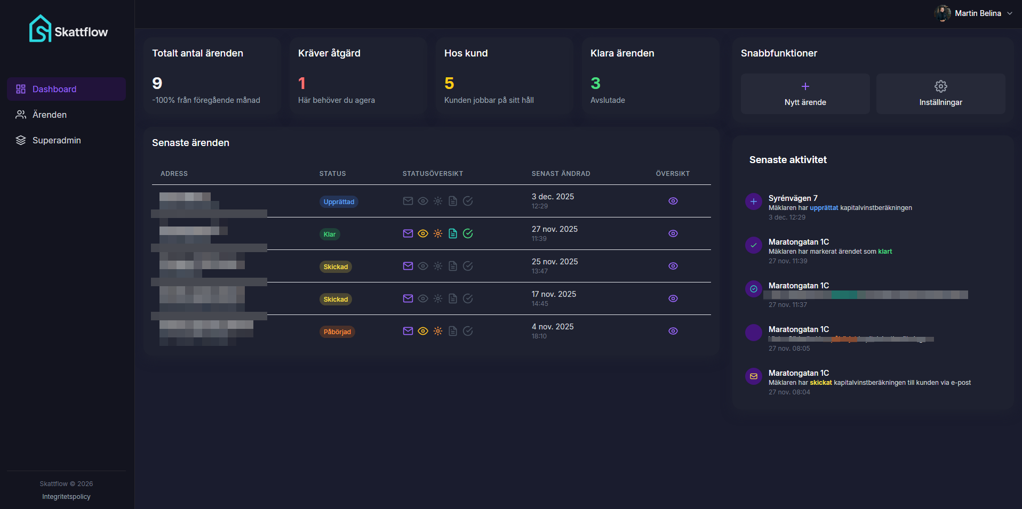This screenshot has width=1022, height=509.
Task: Click the SENAST ÄNDRAD column header
Action: (x=561, y=174)
